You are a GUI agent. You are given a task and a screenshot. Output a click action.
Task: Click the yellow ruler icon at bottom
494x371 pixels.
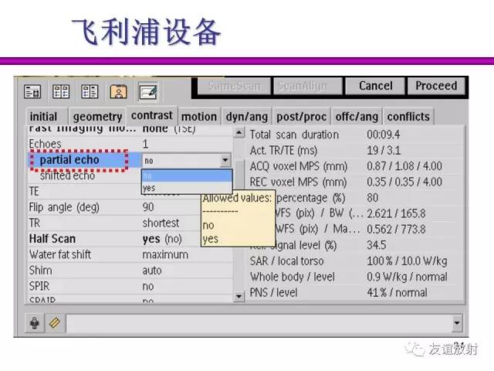[x=55, y=323]
